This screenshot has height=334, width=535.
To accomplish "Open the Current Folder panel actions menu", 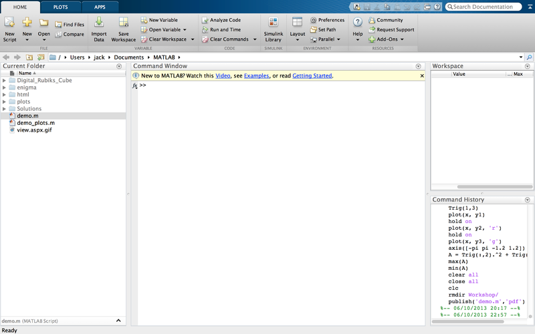I will [119, 66].
